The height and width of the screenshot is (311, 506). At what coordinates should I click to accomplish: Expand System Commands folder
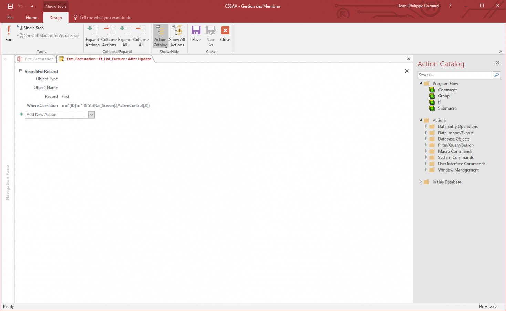point(426,157)
